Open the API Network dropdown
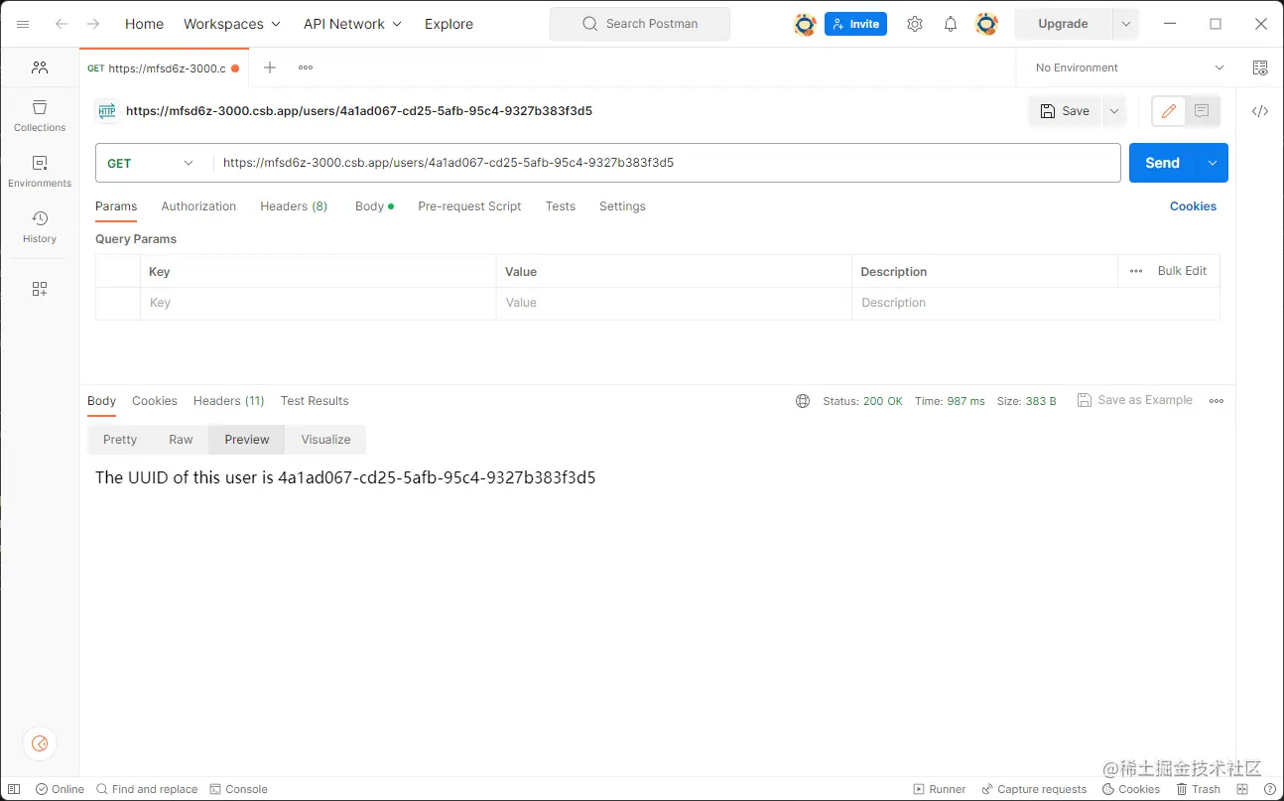 point(353,24)
